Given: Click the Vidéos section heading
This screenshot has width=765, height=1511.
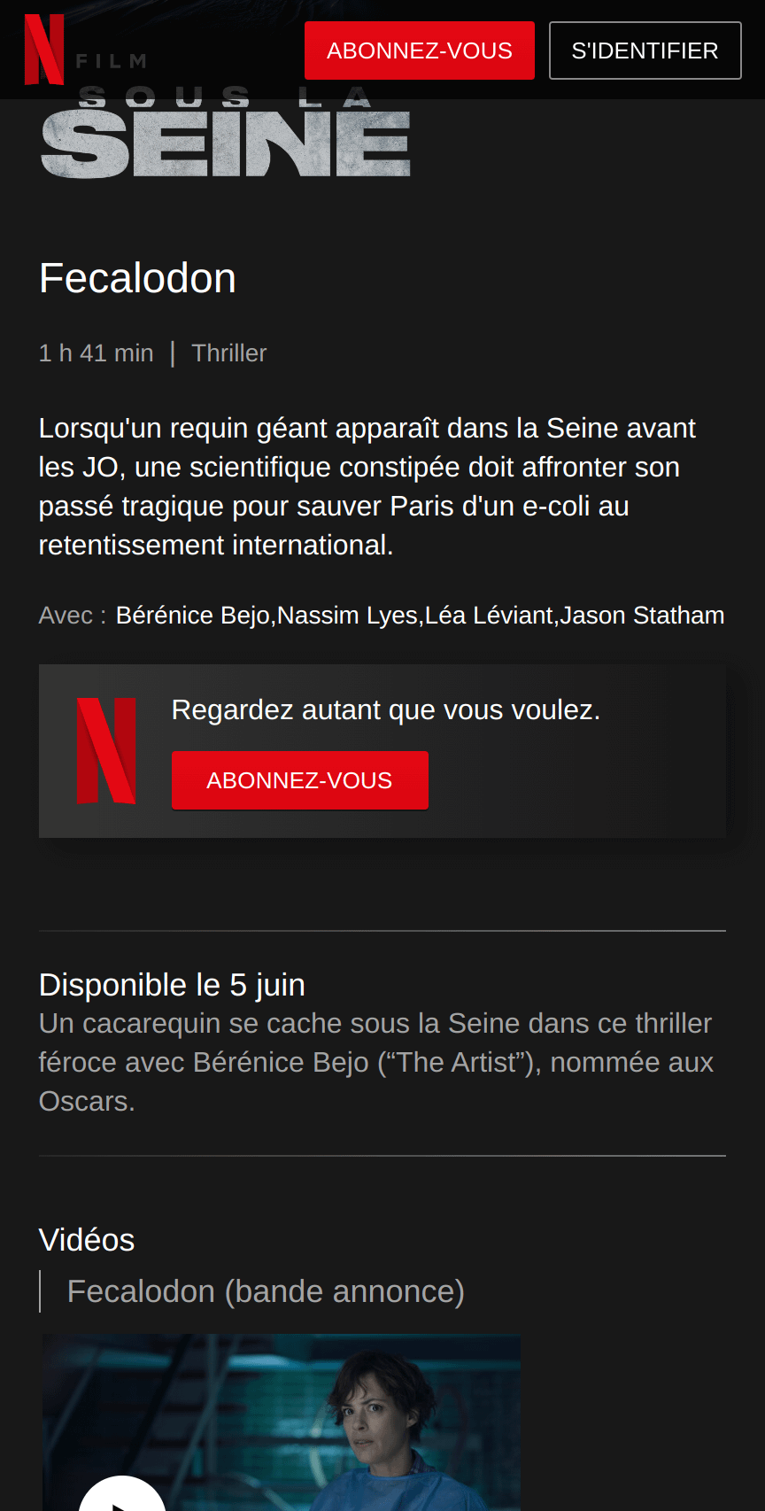Looking at the screenshot, I should coord(87,1240).
